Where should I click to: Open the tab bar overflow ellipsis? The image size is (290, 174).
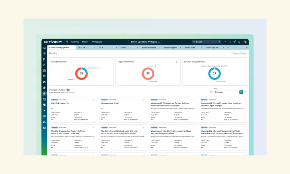coord(247,48)
